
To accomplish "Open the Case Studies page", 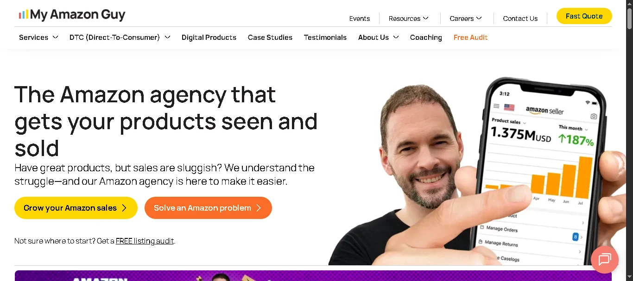I will tap(270, 37).
